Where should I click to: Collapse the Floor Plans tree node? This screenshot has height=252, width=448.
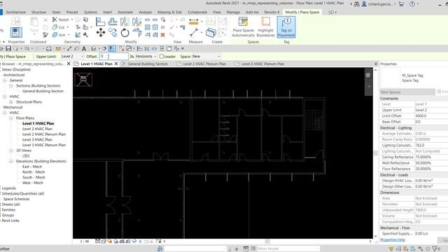pos(11,118)
